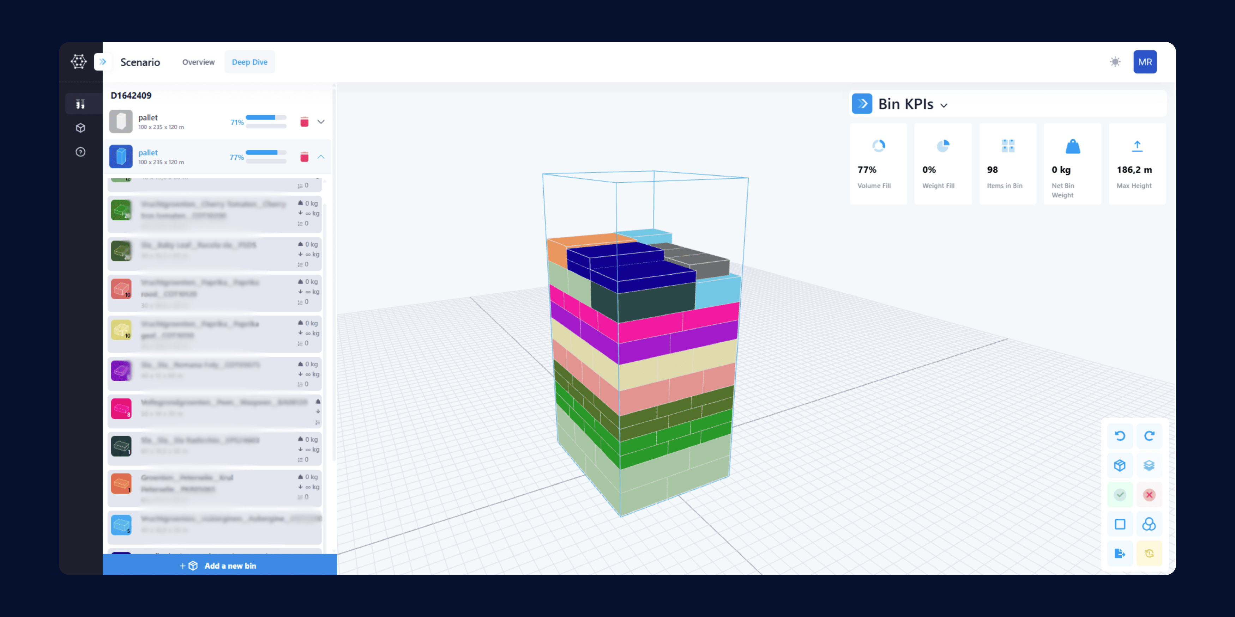The image size is (1235, 617).
Task: Expand the first pallet at 71%
Action: click(x=321, y=122)
